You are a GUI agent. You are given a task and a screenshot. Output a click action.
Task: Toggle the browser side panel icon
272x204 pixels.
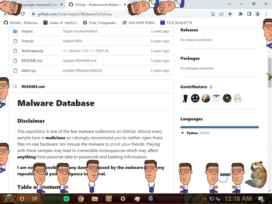pos(249,14)
